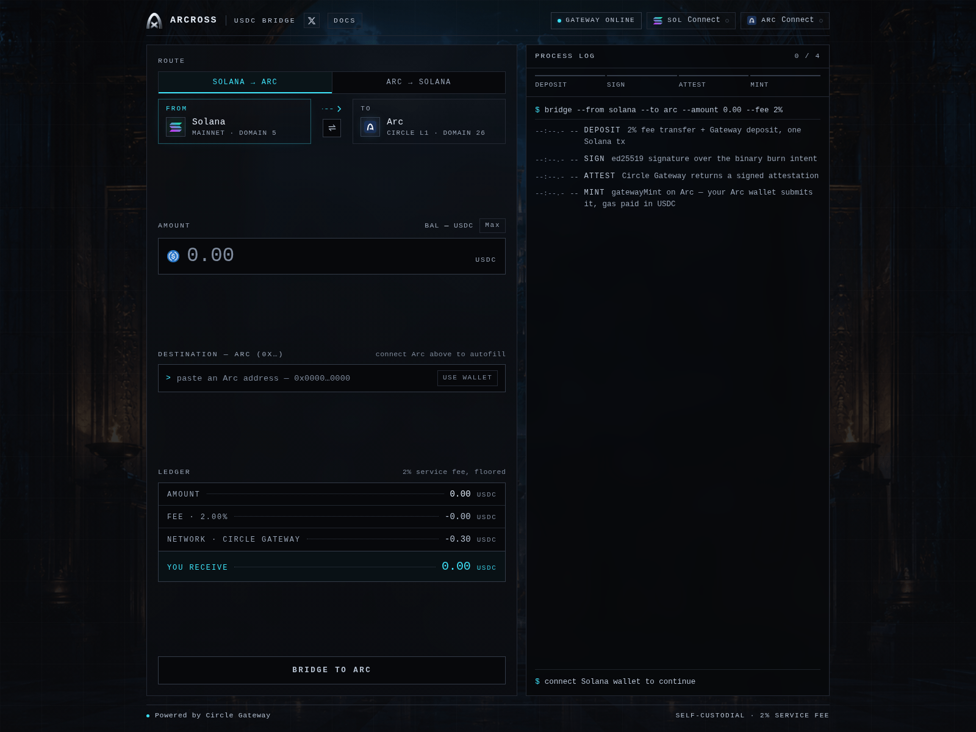
Task: Click the Arc chain icon in TO card
Action: [370, 127]
